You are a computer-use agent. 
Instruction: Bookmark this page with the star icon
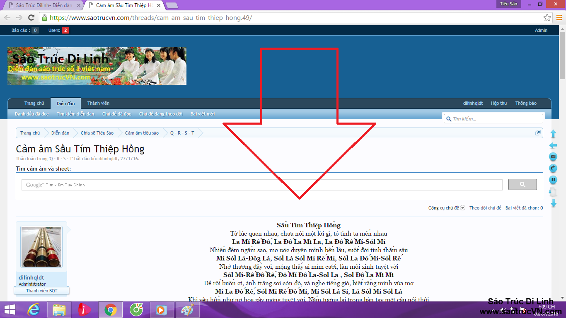tap(547, 18)
